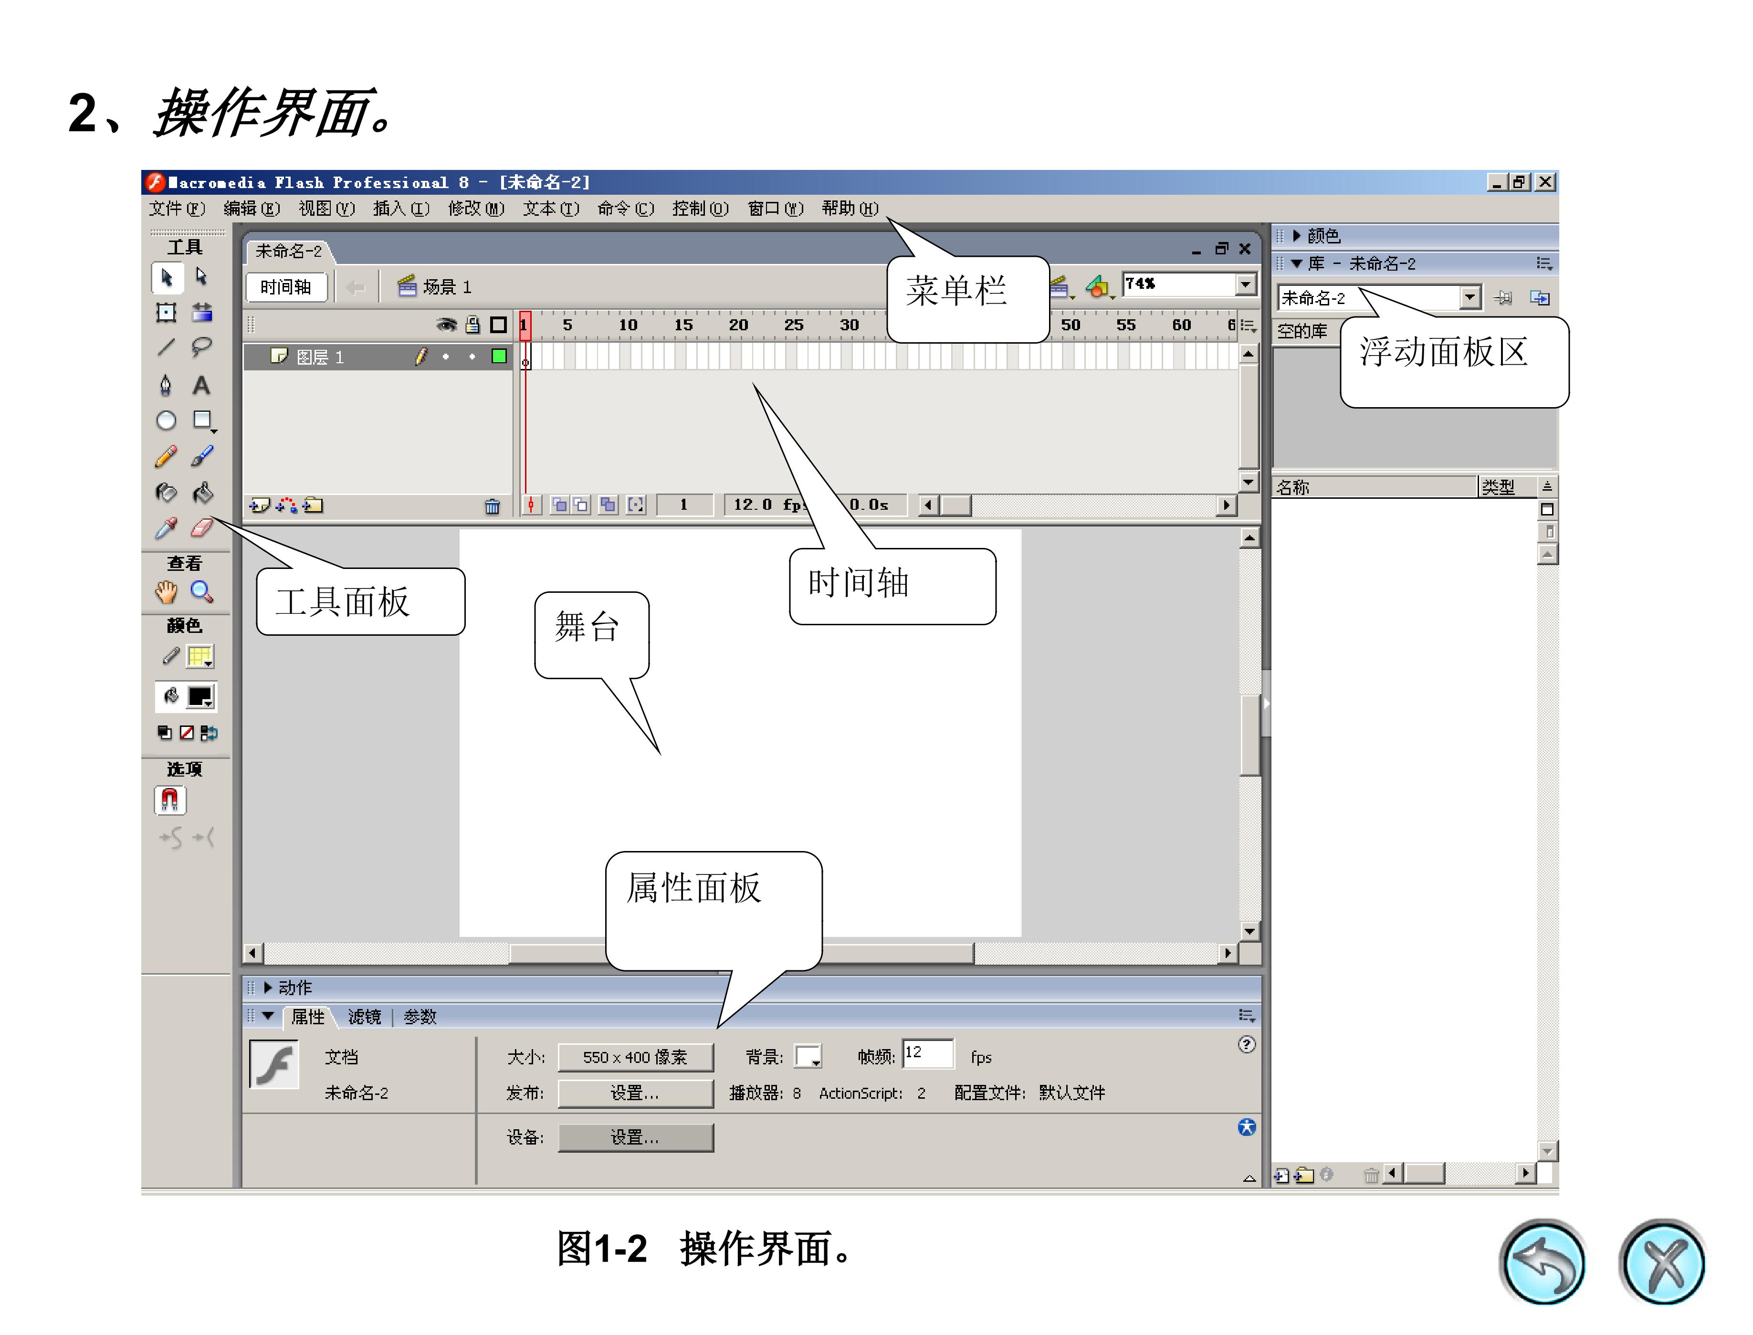The width and height of the screenshot is (1753, 1335).
Task: Click the delete layer trash icon
Action: (x=492, y=506)
